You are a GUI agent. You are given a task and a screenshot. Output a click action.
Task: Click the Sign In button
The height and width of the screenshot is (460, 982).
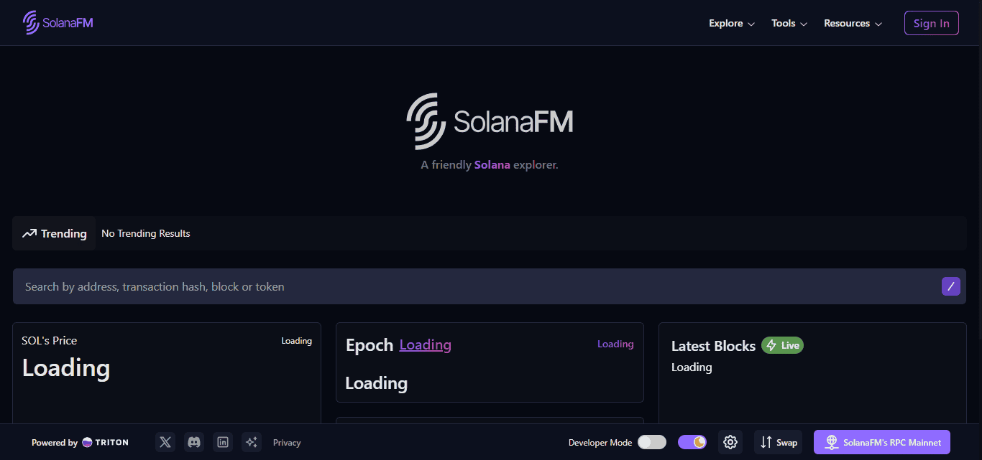click(x=931, y=23)
